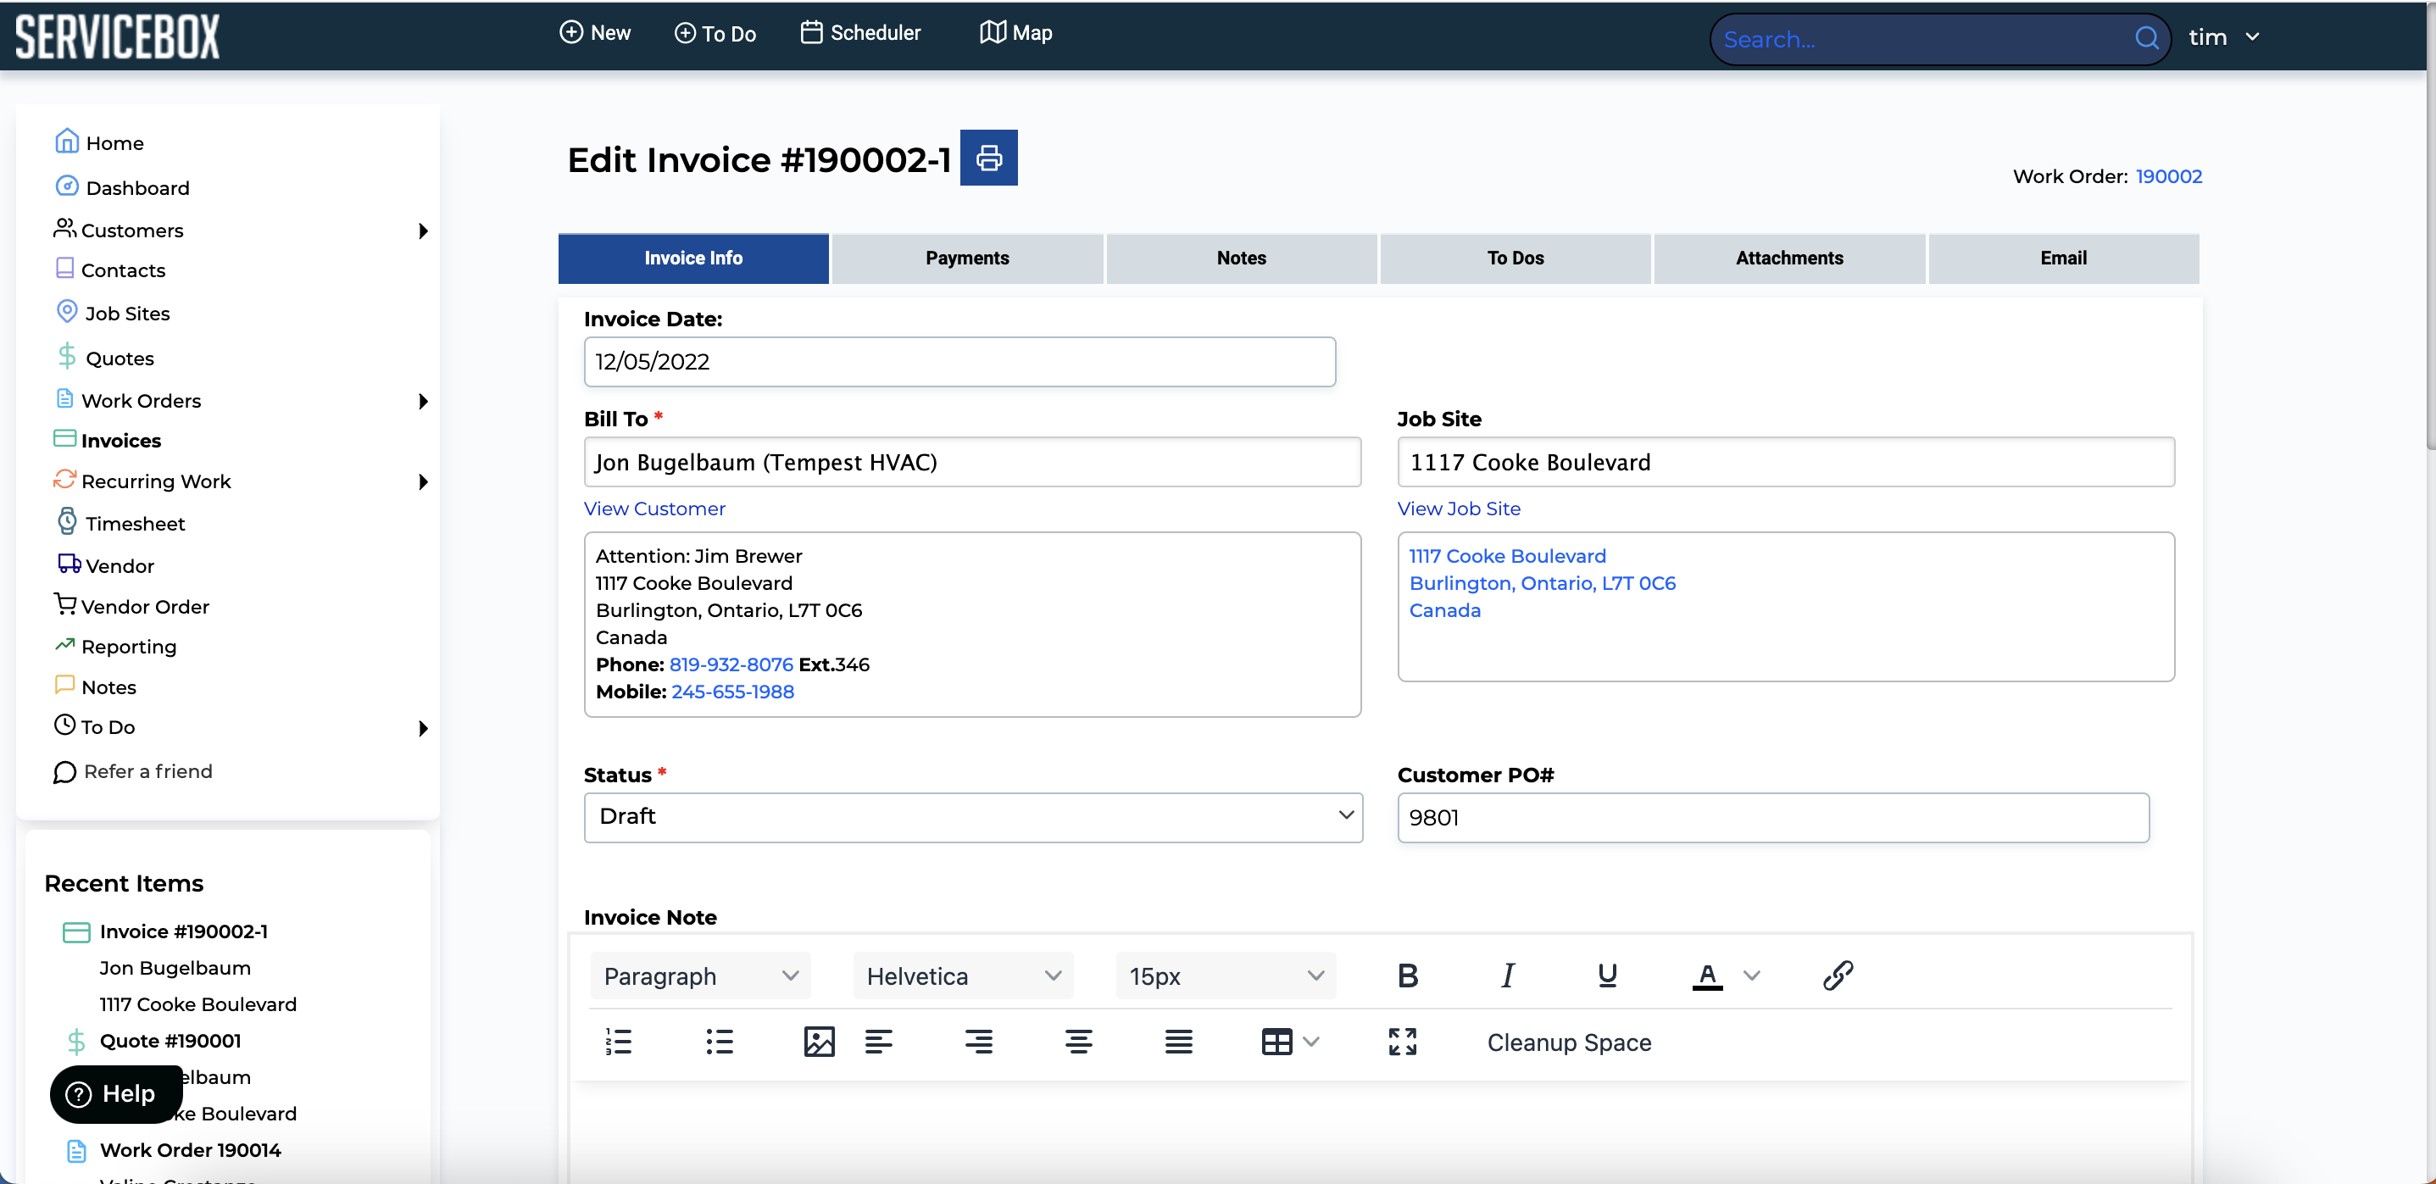The height and width of the screenshot is (1184, 2436).
Task: Toggle underline formatting in Invoice Note
Action: [1607, 975]
